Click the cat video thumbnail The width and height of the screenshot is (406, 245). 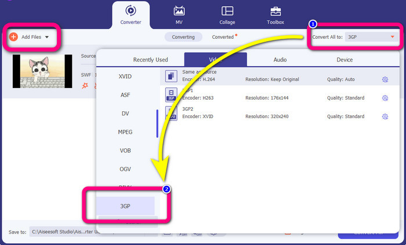tap(42, 71)
